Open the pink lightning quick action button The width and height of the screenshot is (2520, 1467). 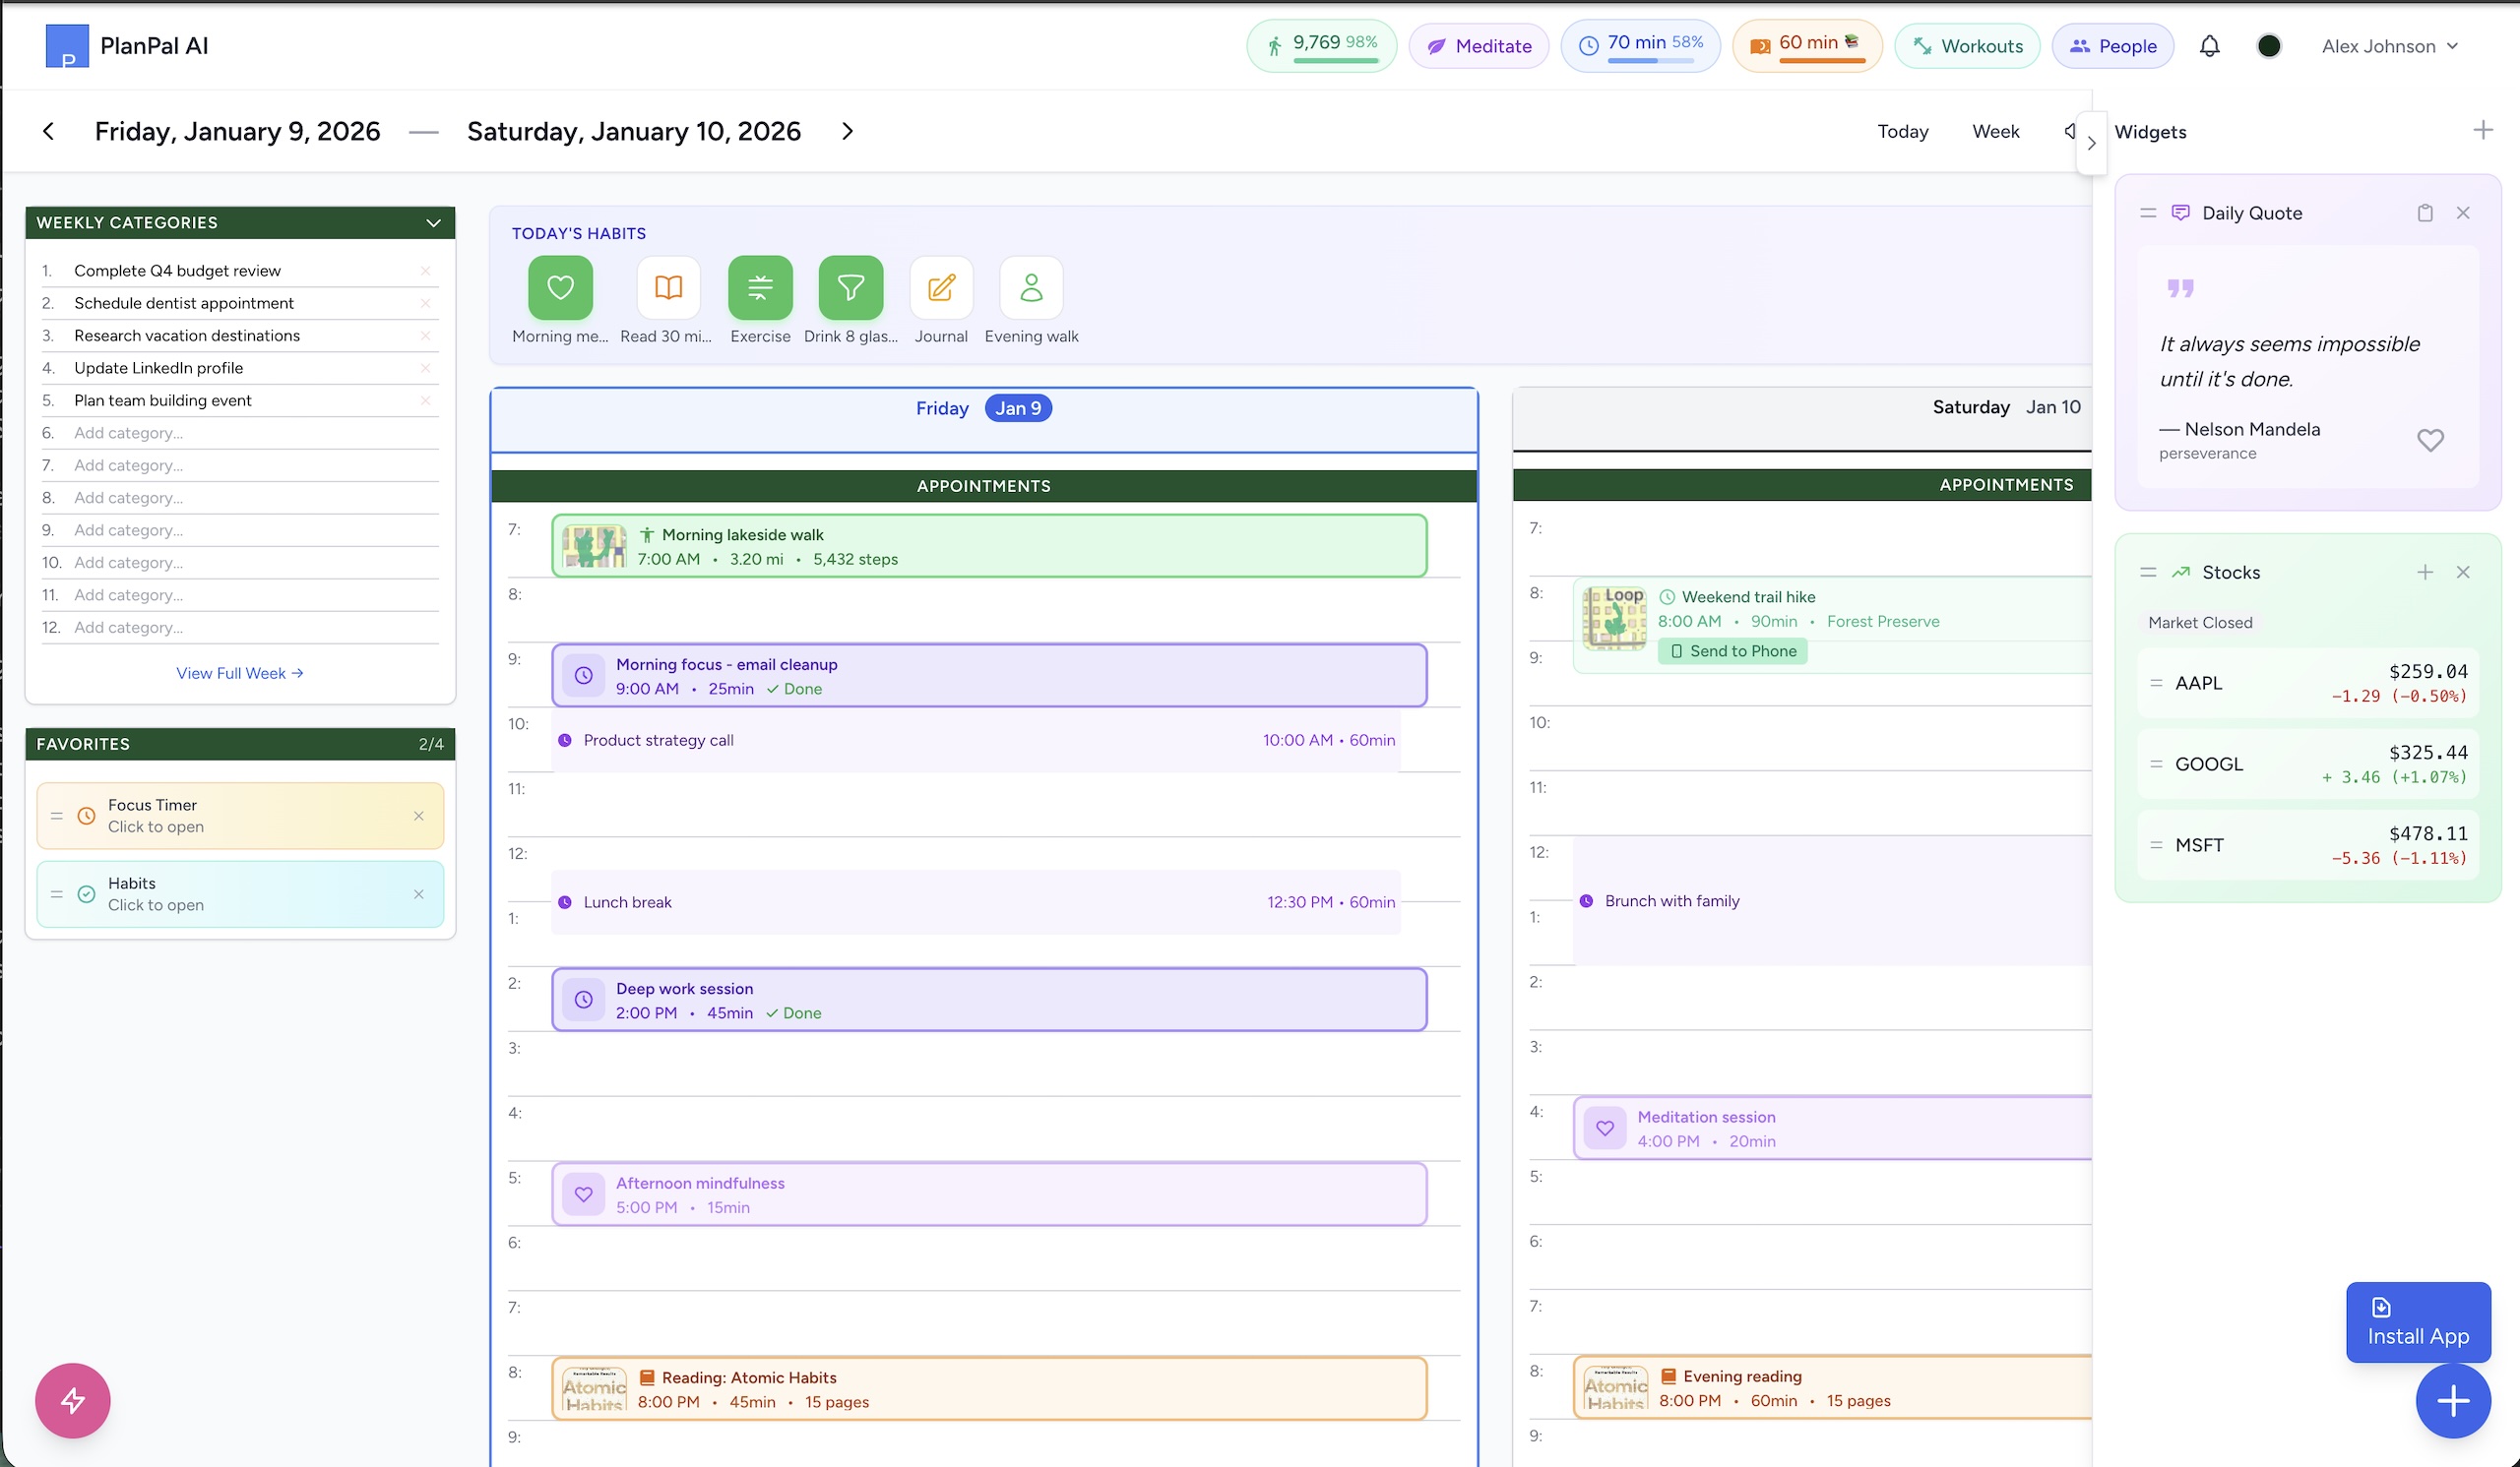tap(72, 1400)
